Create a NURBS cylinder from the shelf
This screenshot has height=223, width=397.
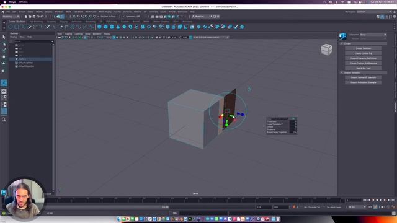(112, 27)
